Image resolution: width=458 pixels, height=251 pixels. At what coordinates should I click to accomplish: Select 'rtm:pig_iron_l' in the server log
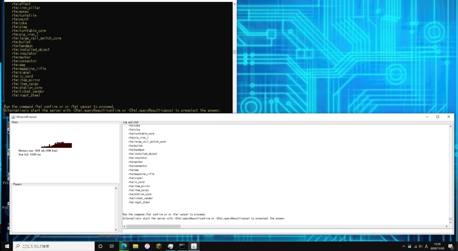pyautogui.click(x=138, y=137)
